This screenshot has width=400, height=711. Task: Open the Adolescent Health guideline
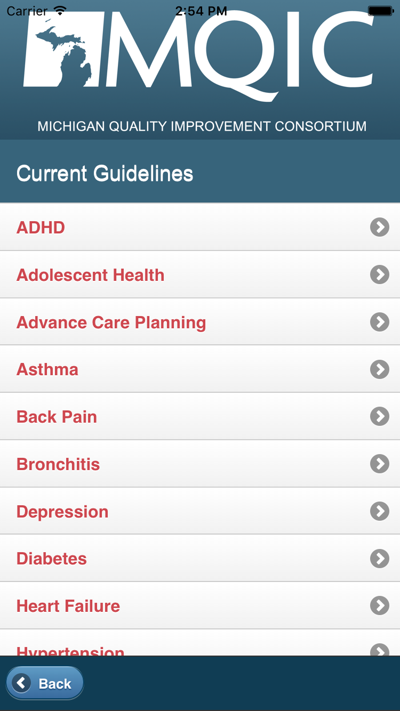pyautogui.click(x=91, y=275)
